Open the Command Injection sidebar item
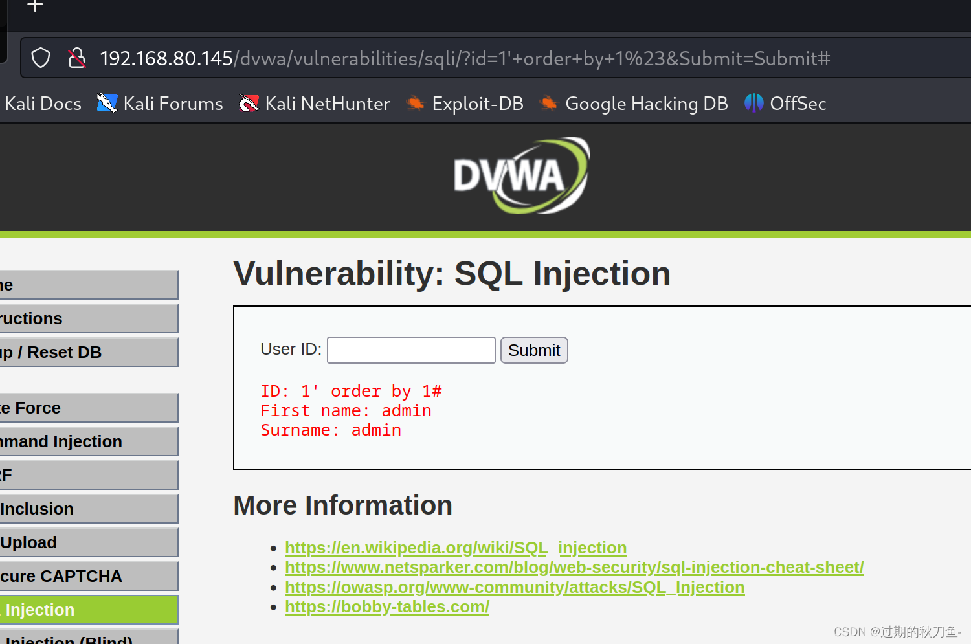The image size is (971, 644). pyautogui.click(x=89, y=441)
